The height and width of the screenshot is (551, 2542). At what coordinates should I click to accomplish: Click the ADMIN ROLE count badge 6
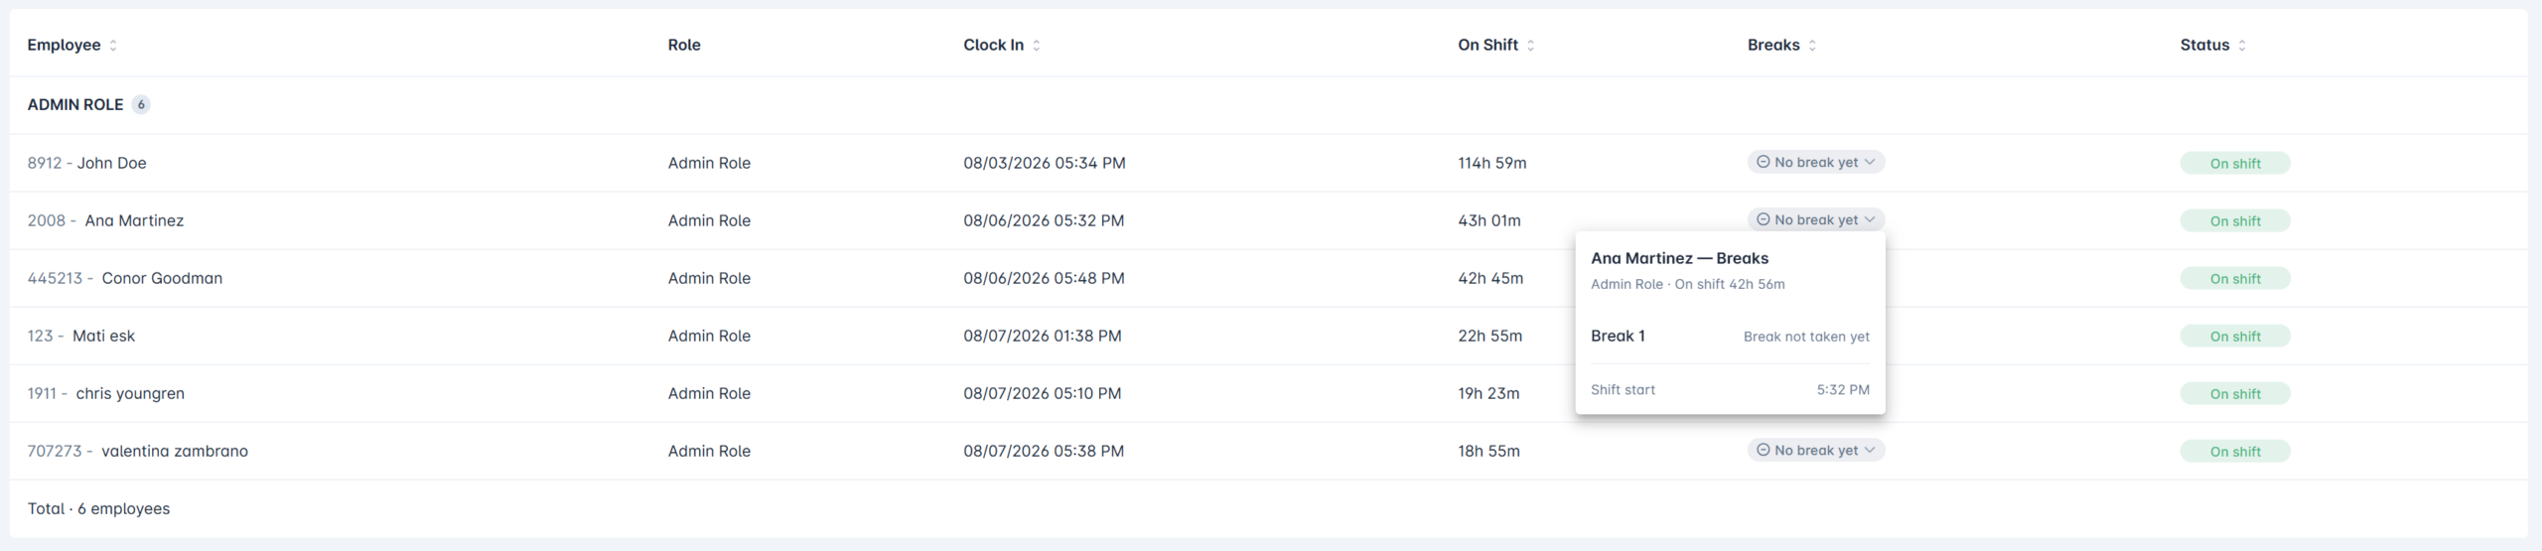[141, 104]
